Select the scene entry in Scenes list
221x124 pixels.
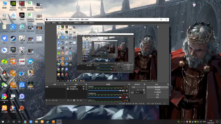click(x=55, y=87)
